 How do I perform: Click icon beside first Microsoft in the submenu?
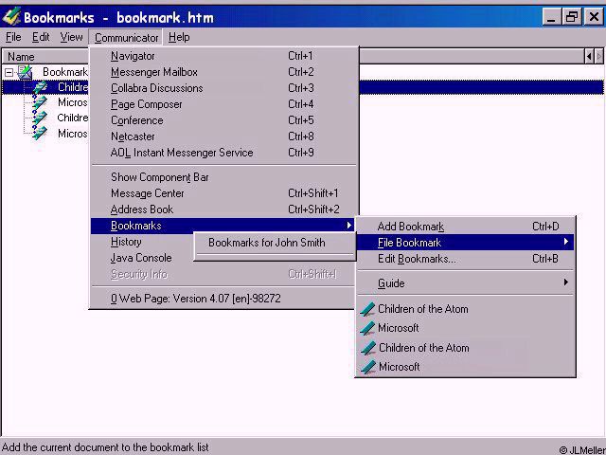tap(368, 328)
